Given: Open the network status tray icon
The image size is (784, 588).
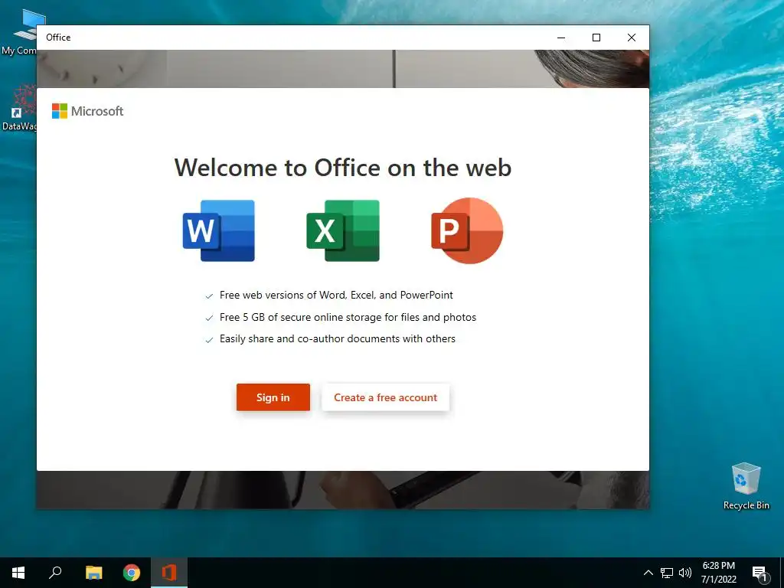Looking at the screenshot, I should 667,573.
